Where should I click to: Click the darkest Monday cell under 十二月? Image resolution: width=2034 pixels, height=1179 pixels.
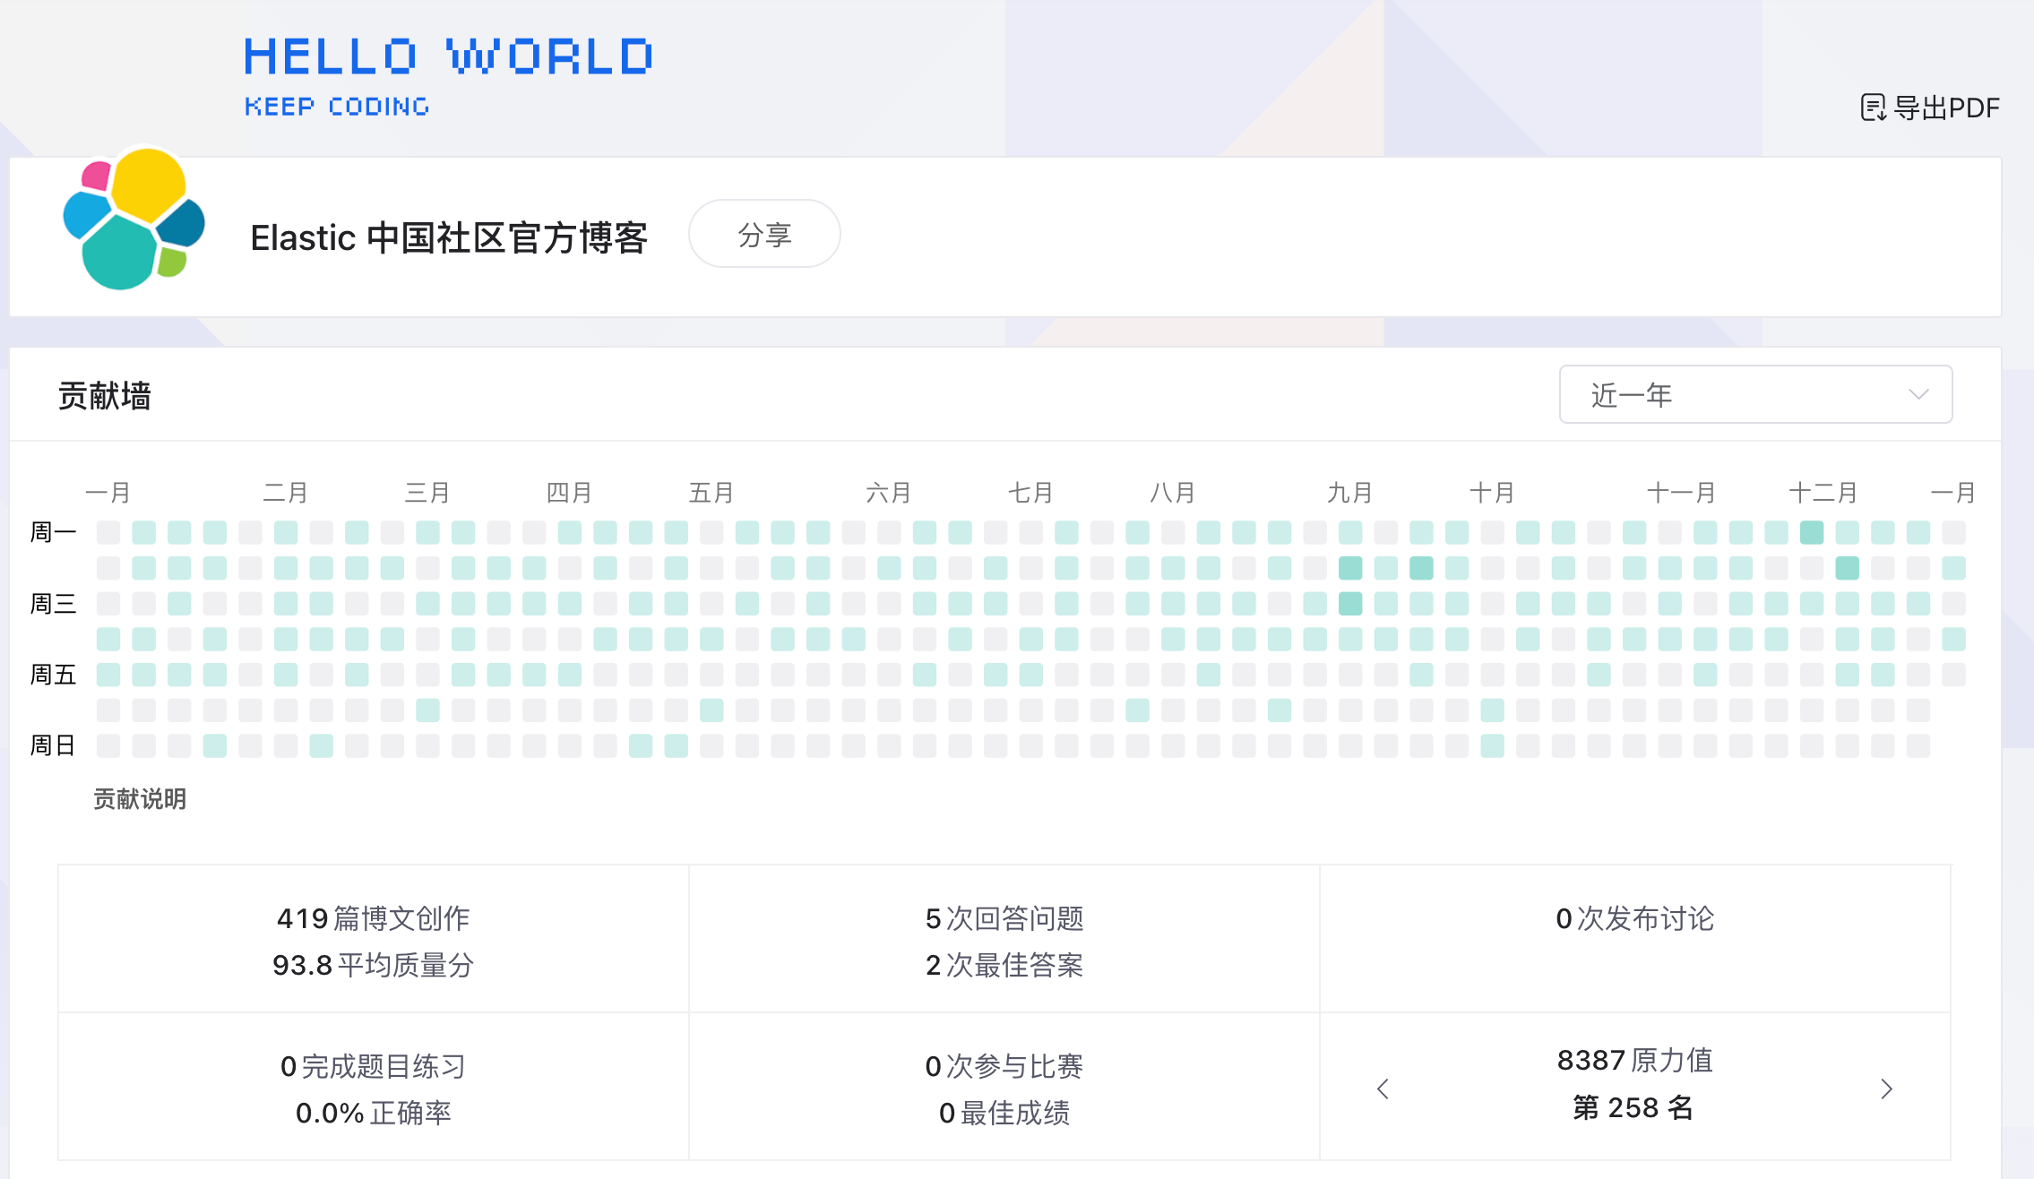tap(1812, 532)
